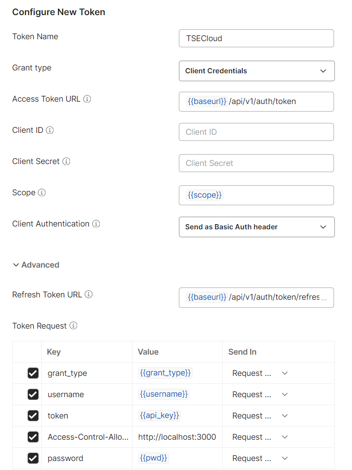Uncheck the Access-Control-Allow row checkbox
Viewport: 352px width, 470px height.
33,437
